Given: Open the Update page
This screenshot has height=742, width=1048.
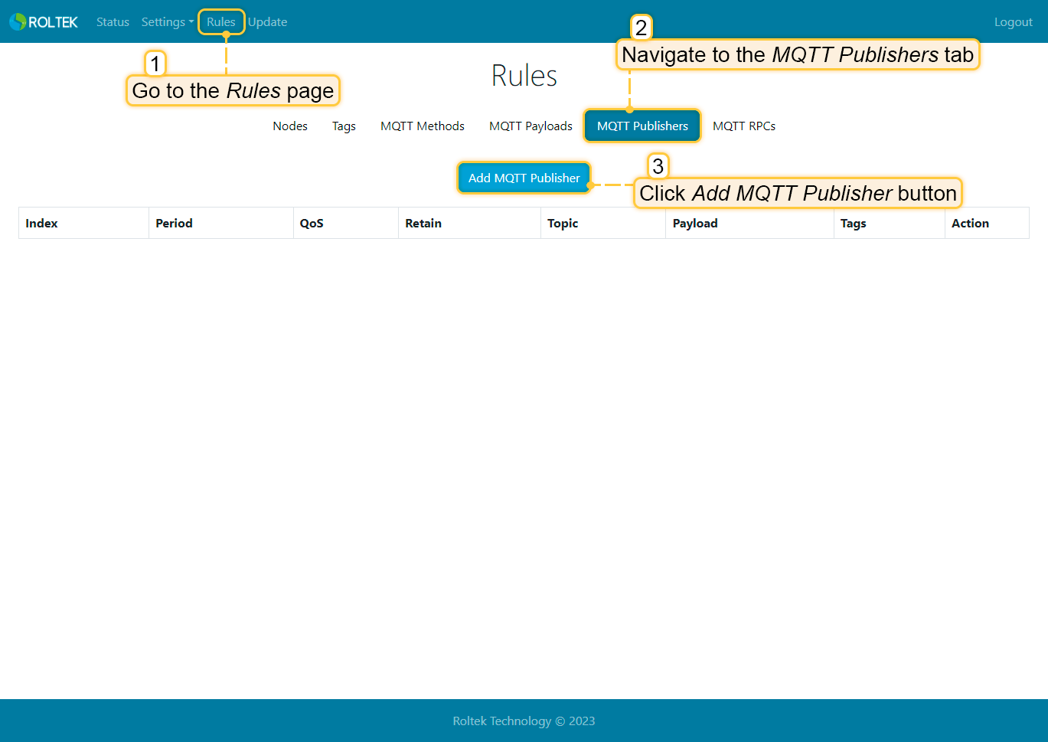Looking at the screenshot, I should pyautogui.click(x=268, y=22).
